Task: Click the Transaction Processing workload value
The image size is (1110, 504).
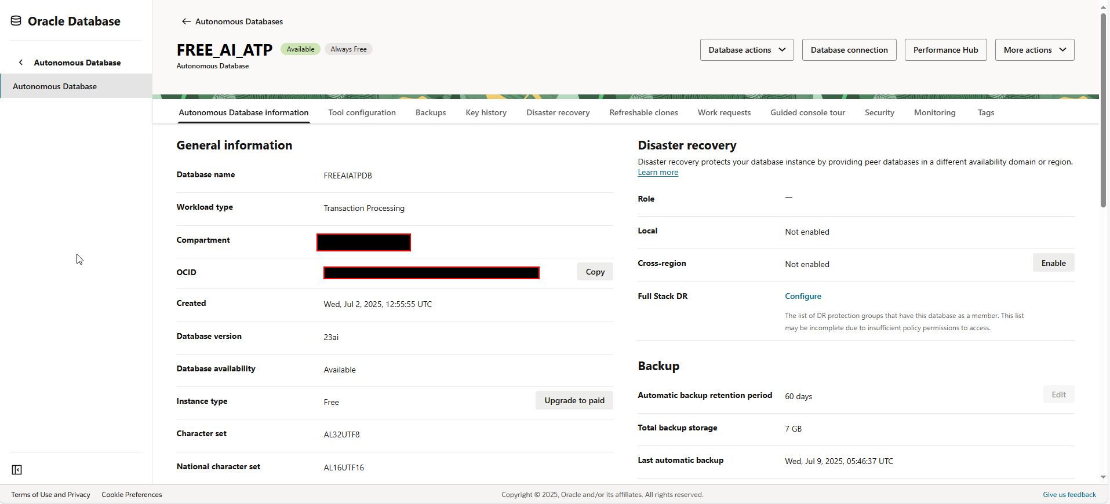Action: 364,208
